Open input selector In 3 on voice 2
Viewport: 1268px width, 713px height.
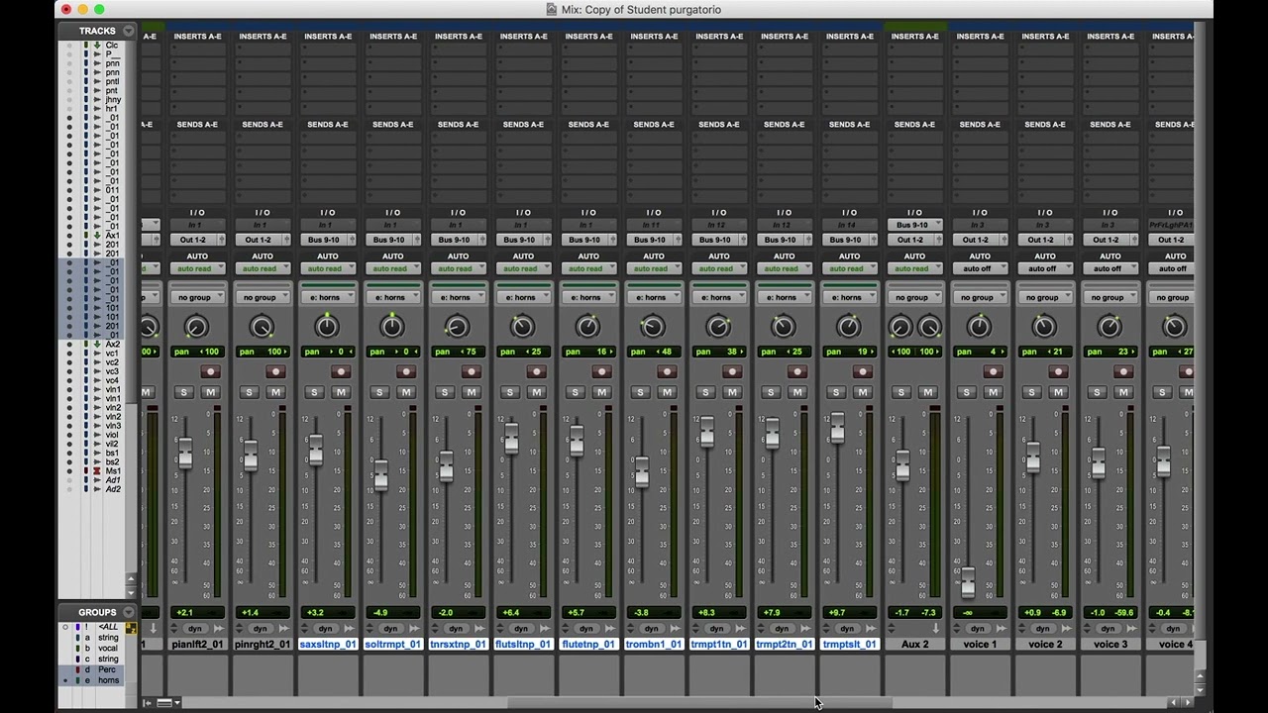1044,225
